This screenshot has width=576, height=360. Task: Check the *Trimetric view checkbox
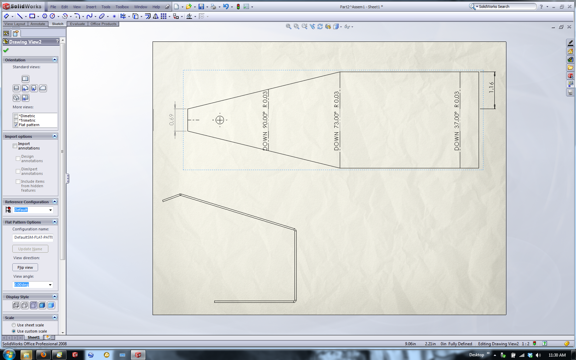16,120
